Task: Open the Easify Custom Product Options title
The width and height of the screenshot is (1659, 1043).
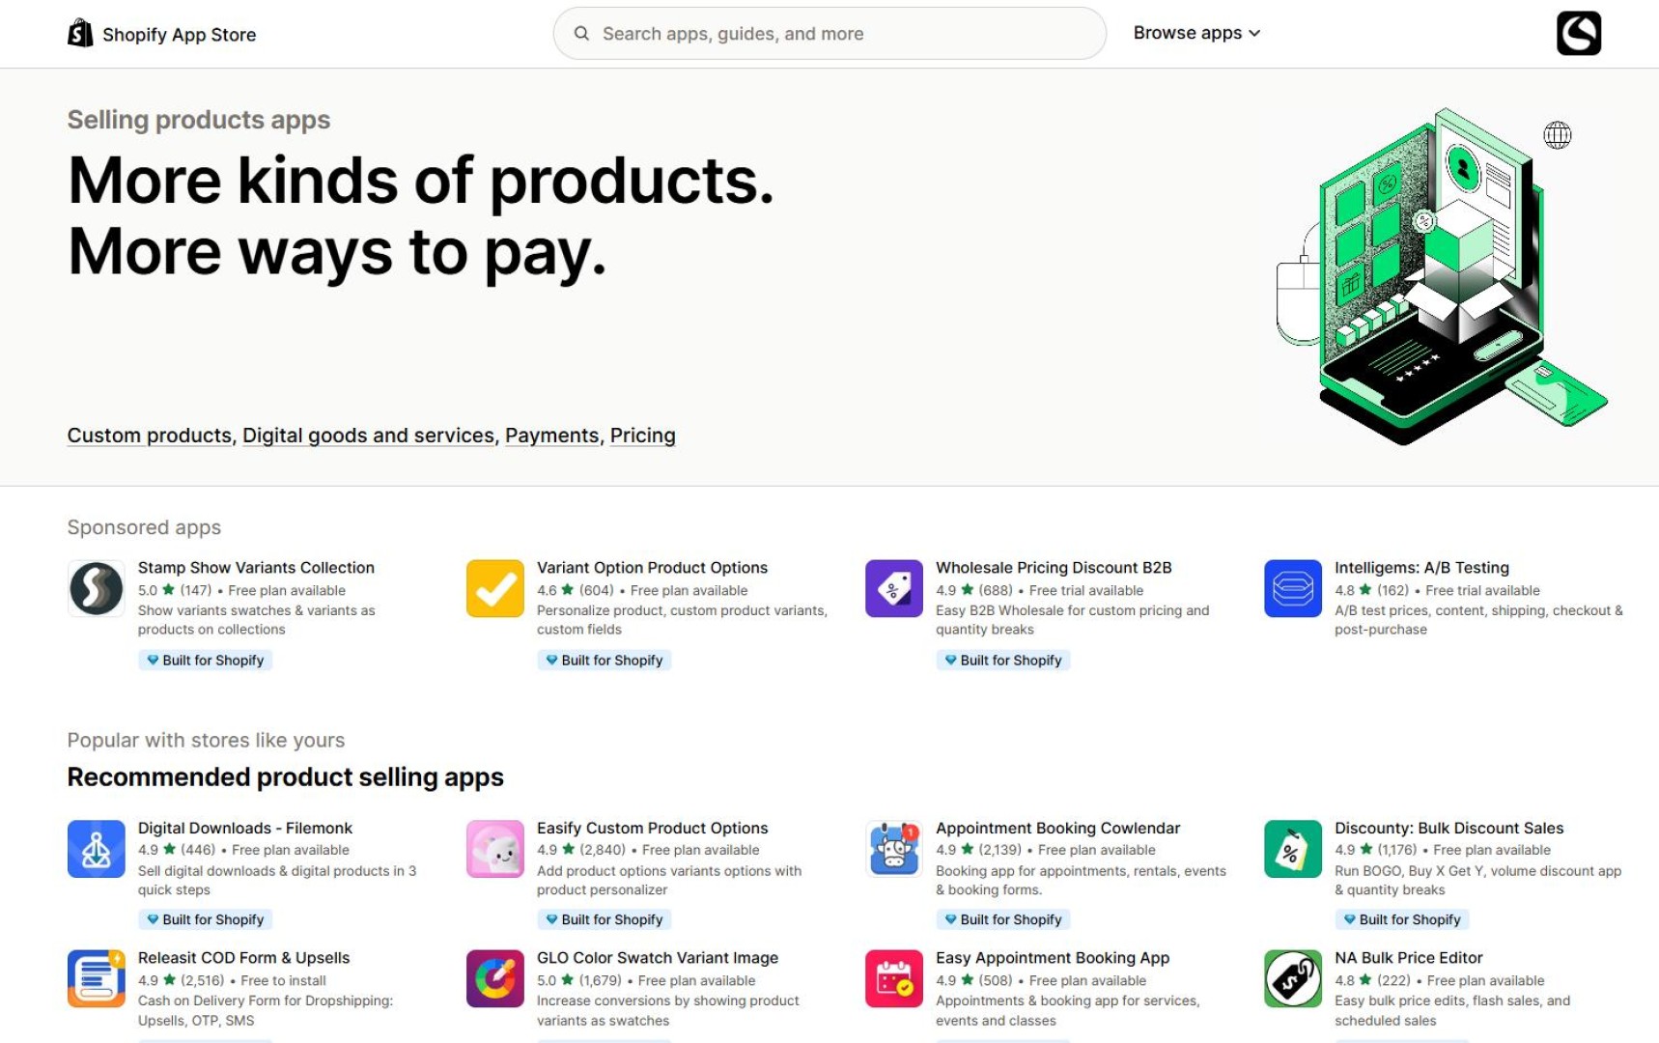Action: 652,828
